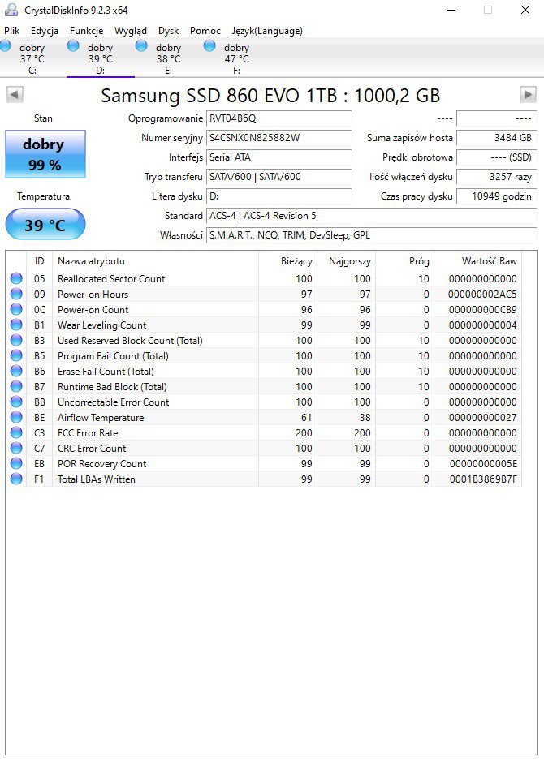Click the ID column header
Image resolution: width=544 pixels, height=761 pixels.
pos(39,261)
